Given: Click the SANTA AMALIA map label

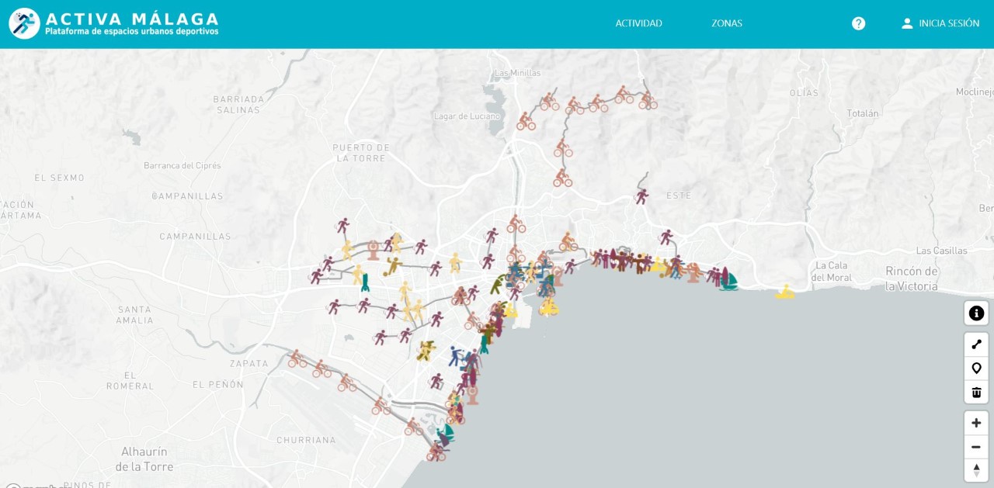Looking at the screenshot, I should 134,315.
